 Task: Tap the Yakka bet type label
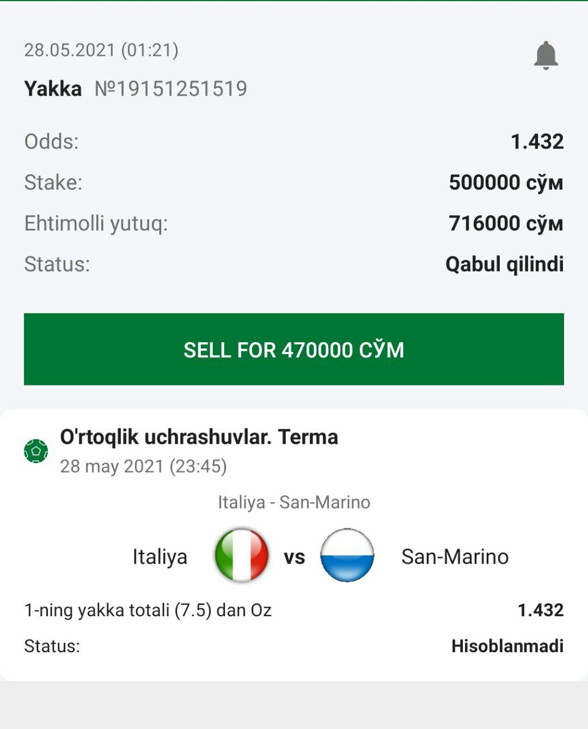(53, 89)
